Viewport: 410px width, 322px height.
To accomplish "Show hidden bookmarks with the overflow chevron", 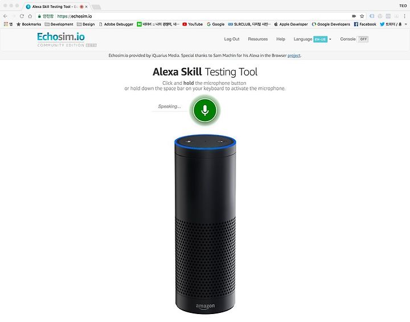I will (406, 24).
